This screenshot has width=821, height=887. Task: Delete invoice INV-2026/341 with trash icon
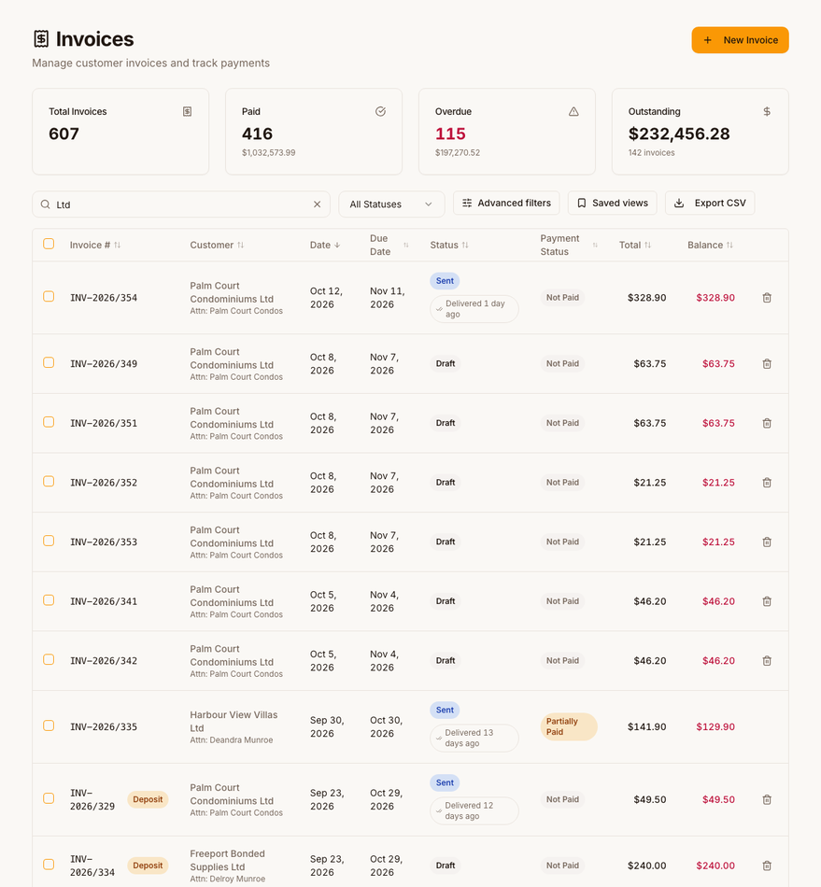coord(767,601)
